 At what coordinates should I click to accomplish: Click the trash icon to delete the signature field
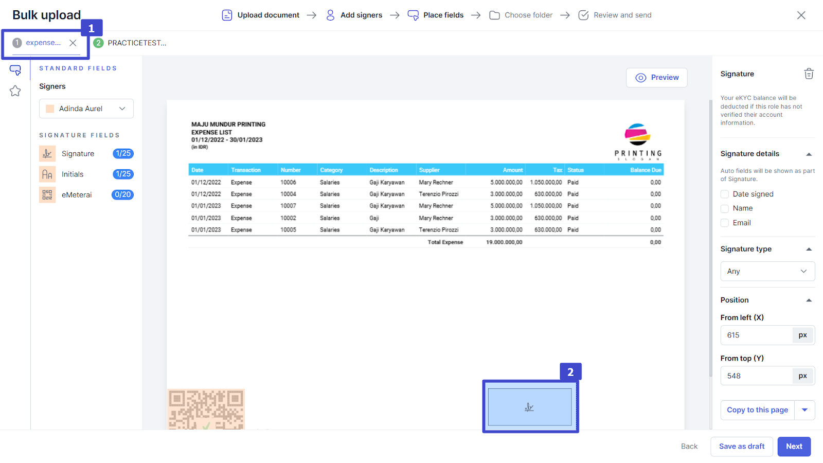point(809,74)
